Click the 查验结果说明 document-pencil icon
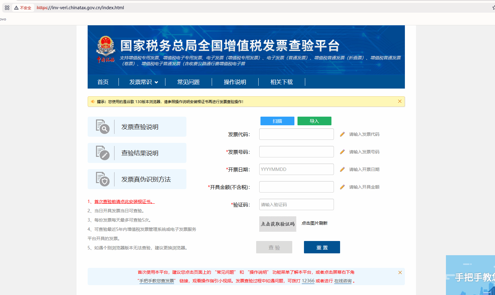 click(x=102, y=153)
